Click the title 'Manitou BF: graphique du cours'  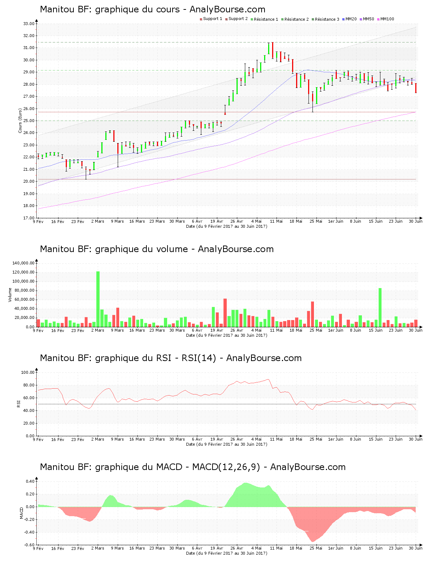[x=110, y=9]
